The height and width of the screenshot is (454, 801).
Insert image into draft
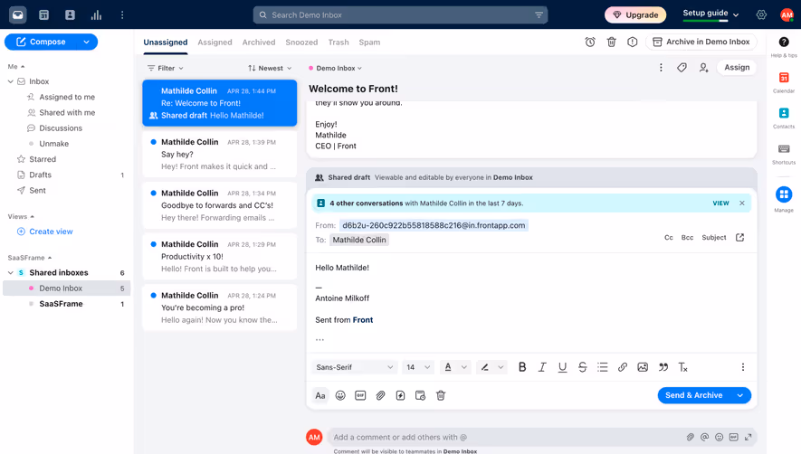point(643,366)
